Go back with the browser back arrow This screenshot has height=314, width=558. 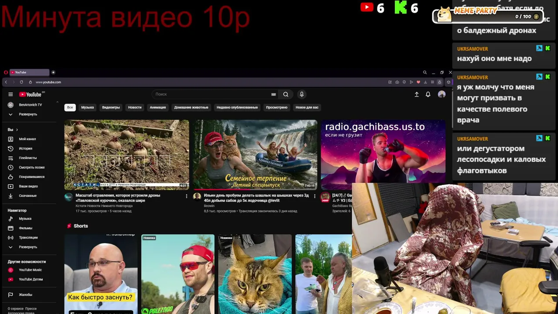click(x=6, y=82)
